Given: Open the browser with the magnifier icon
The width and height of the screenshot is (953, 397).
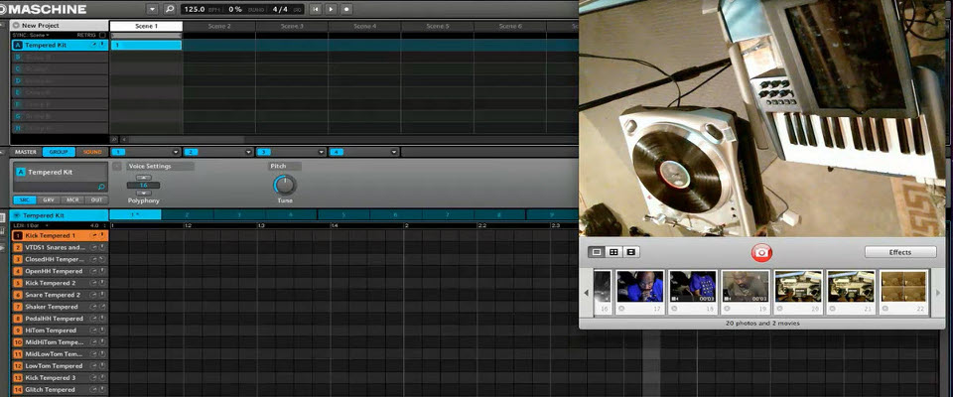Looking at the screenshot, I should (169, 9).
